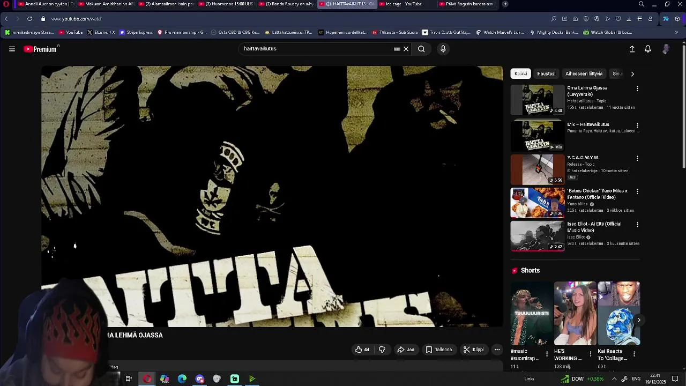Open options for Oma Lehmä Ojassa (Levyversio)

tap(637, 88)
